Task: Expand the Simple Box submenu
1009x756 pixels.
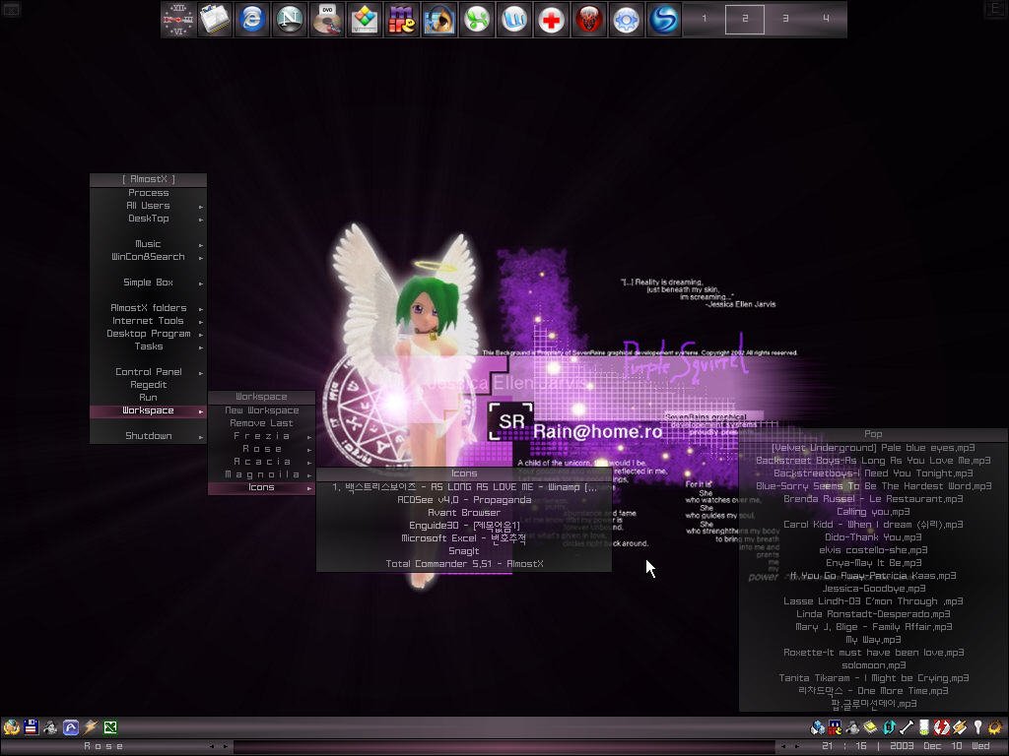Action: pos(148,283)
